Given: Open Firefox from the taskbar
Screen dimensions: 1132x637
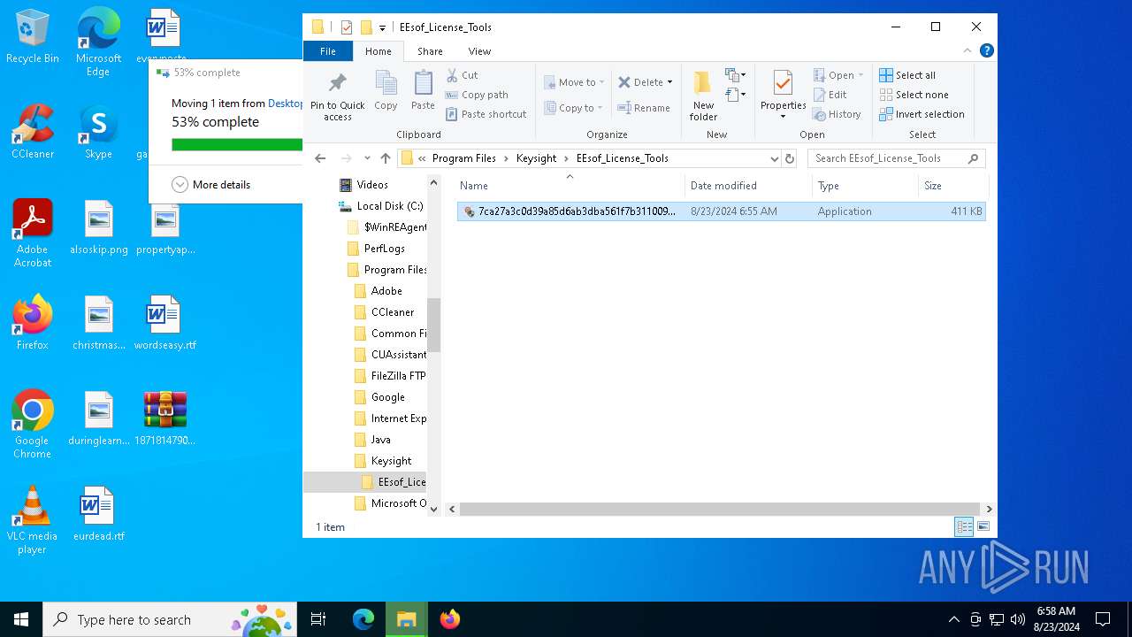Looking at the screenshot, I should tap(450, 619).
